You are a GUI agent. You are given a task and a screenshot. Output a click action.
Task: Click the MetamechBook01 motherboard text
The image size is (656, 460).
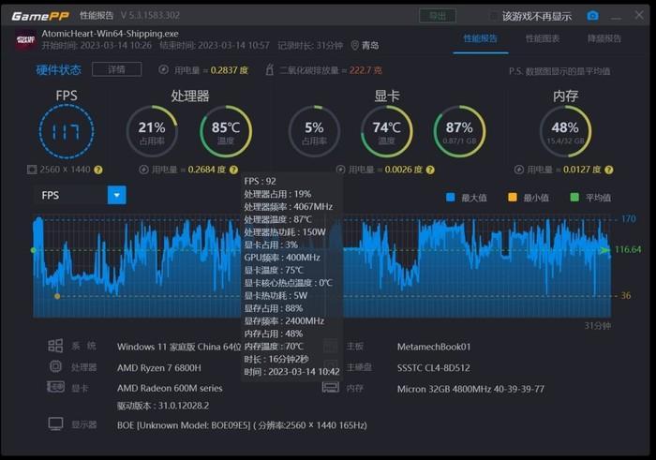434,347
